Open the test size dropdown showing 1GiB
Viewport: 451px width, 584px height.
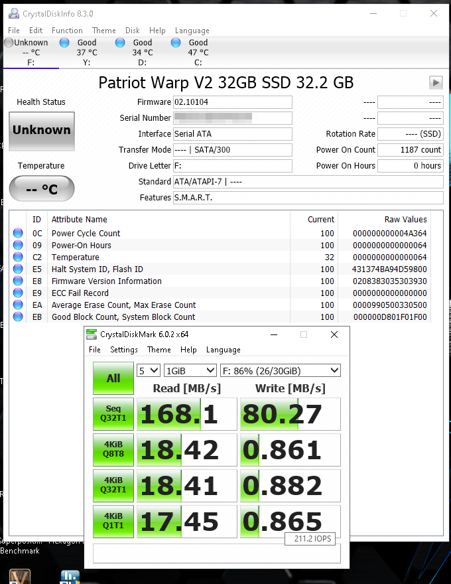[190, 370]
